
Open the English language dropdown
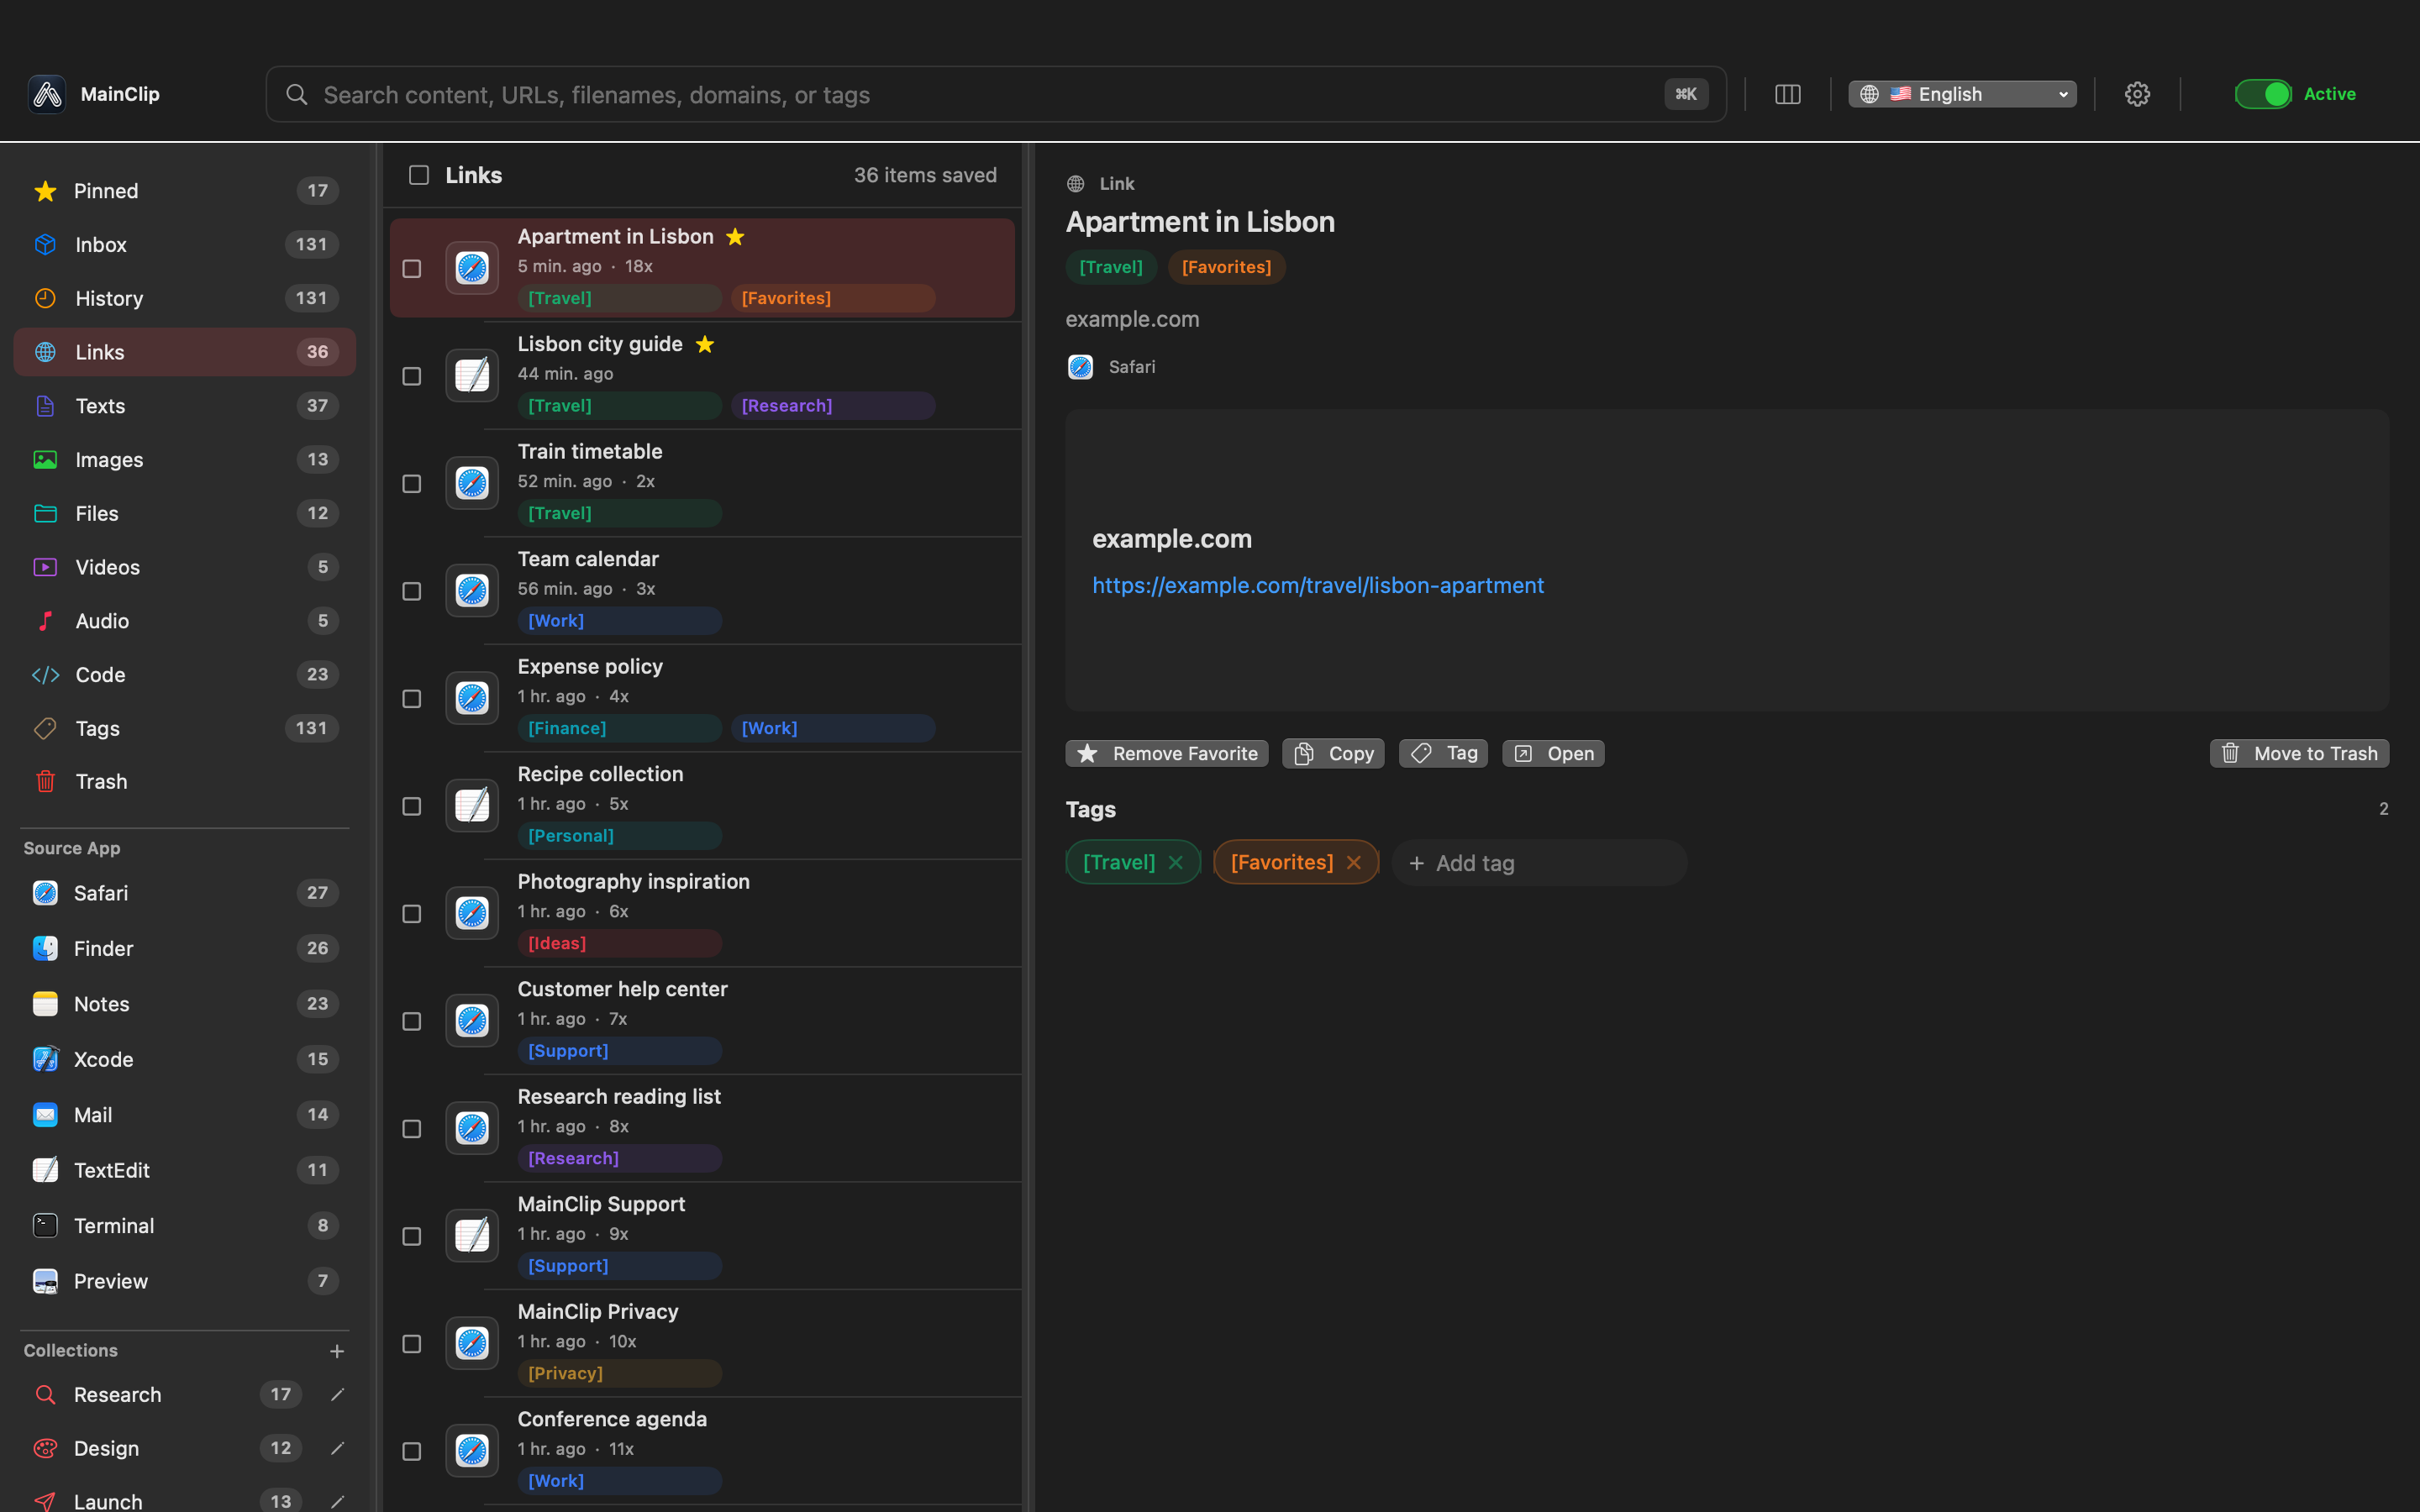[x=1962, y=94]
